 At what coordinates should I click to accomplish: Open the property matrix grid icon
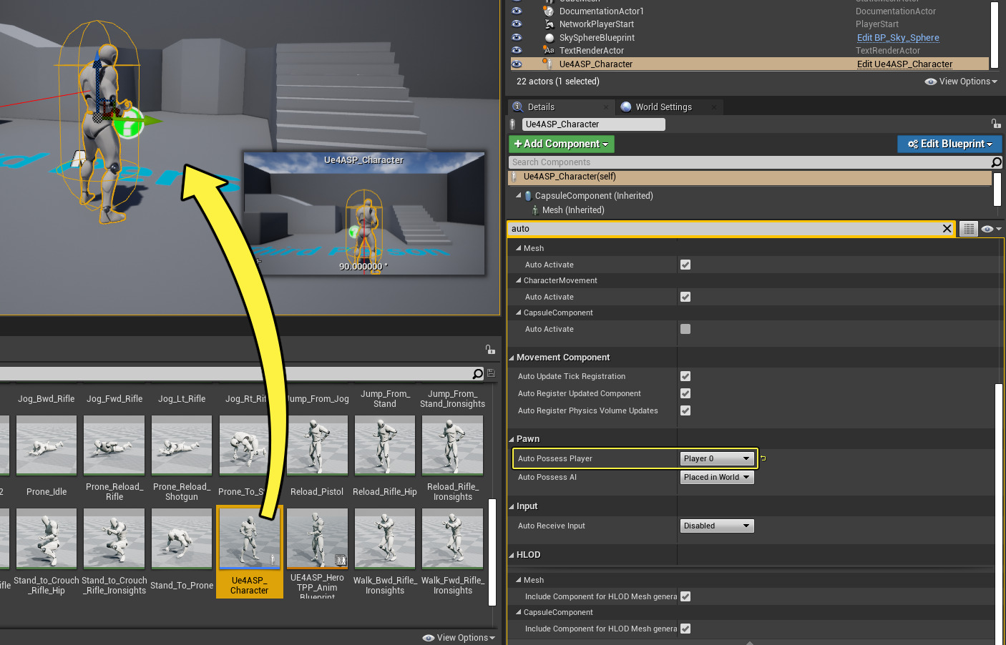[x=968, y=228]
